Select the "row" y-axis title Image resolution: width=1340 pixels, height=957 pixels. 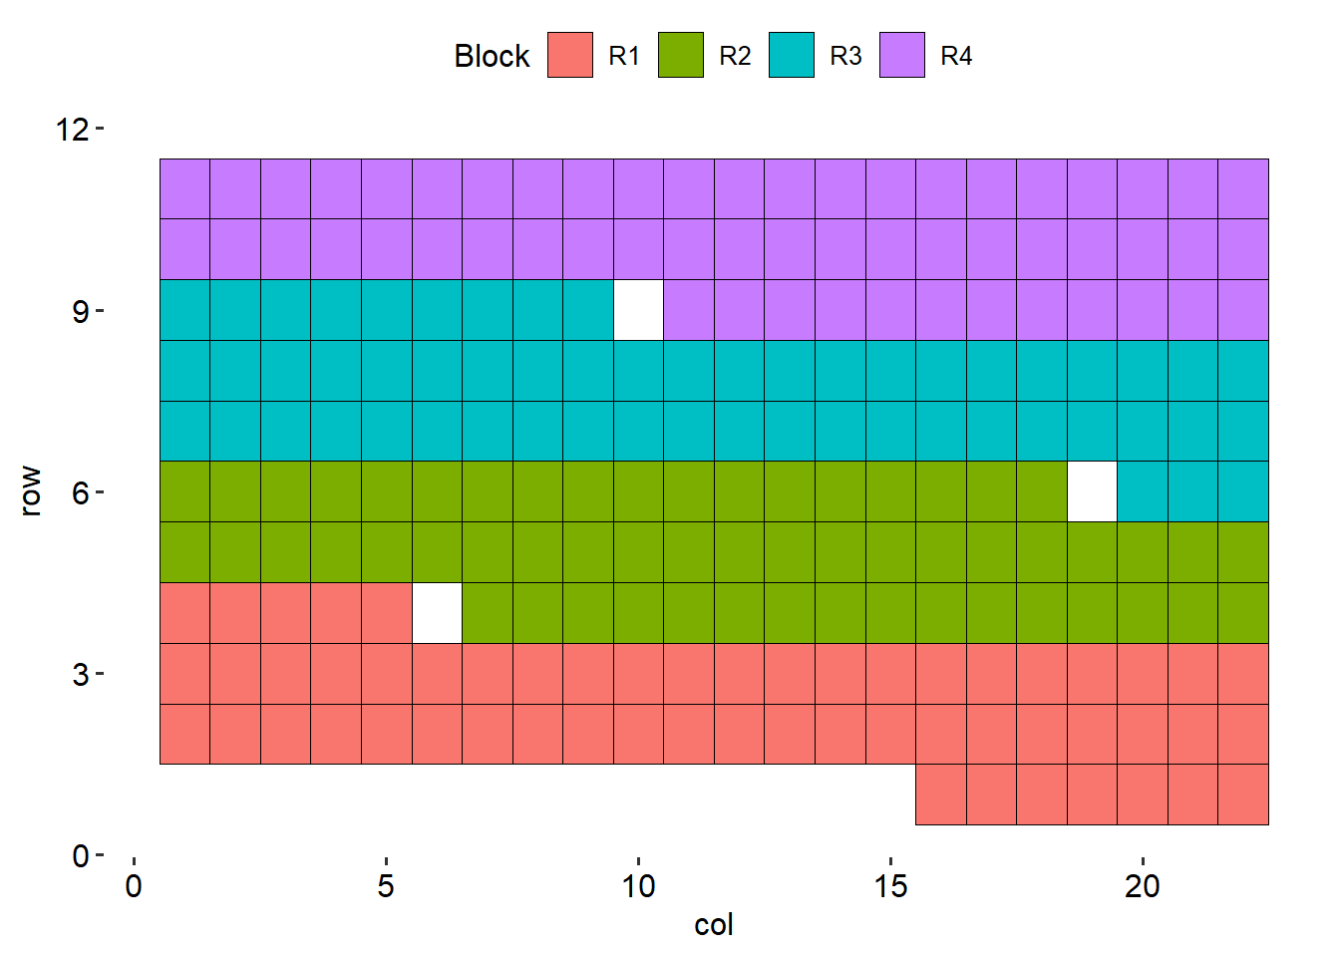pyautogui.click(x=30, y=491)
